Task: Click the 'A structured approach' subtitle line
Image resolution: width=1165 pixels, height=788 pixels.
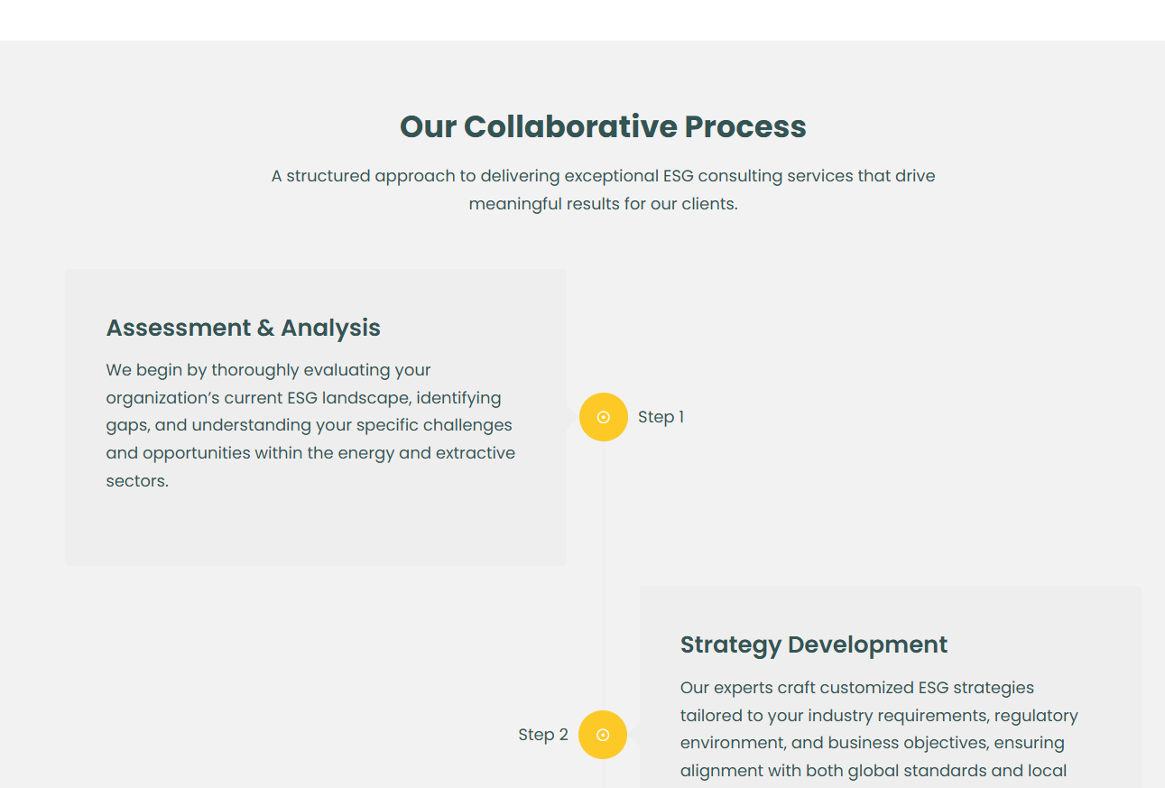Action: pos(603,176)
